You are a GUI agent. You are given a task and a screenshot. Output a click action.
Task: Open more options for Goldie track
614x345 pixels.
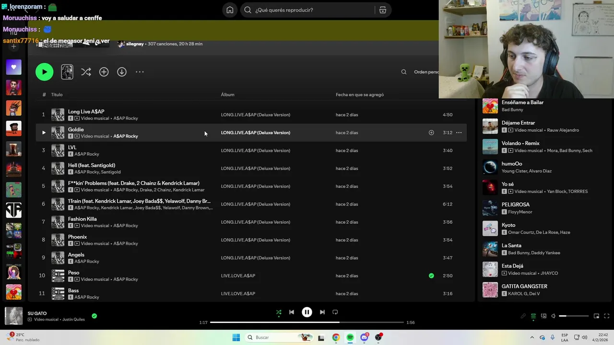pyautogui.click(x=459, y=133)
